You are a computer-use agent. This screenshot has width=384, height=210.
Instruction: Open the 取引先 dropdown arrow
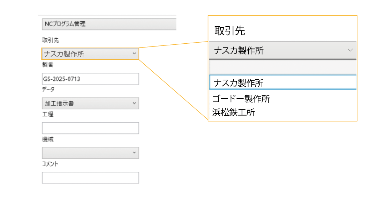tap(134, 54)
